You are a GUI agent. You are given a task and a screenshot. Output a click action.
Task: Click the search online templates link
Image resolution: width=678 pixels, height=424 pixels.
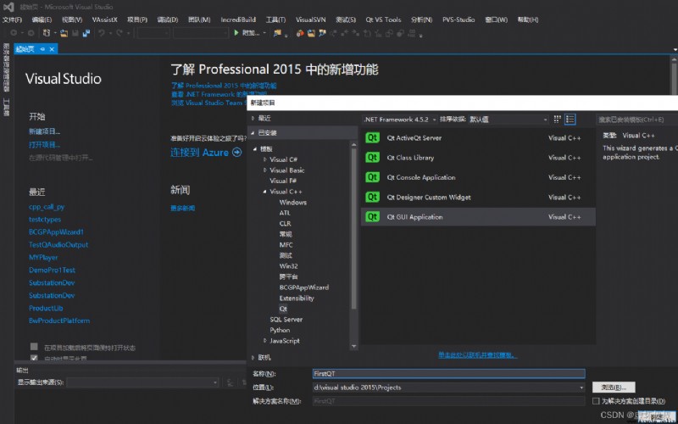(x=477, y=355)
